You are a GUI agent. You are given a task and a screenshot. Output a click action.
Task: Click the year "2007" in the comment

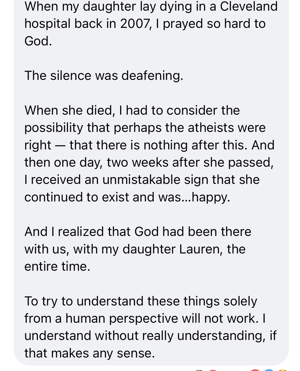coord(135,24)
